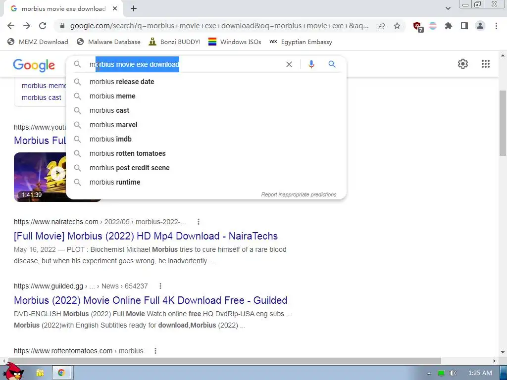Click Report inappropriate predictions link

(299, 194)
